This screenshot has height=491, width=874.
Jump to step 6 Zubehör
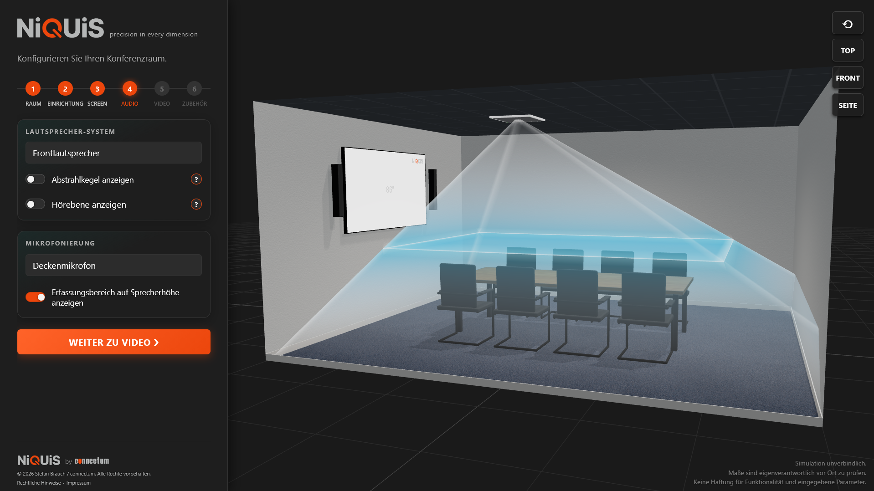pyautogui.click(x=194, y=89)
